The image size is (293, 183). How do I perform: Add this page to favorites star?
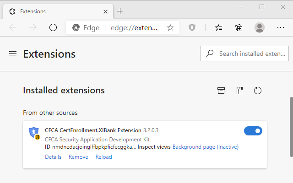[x=170, y=27]
